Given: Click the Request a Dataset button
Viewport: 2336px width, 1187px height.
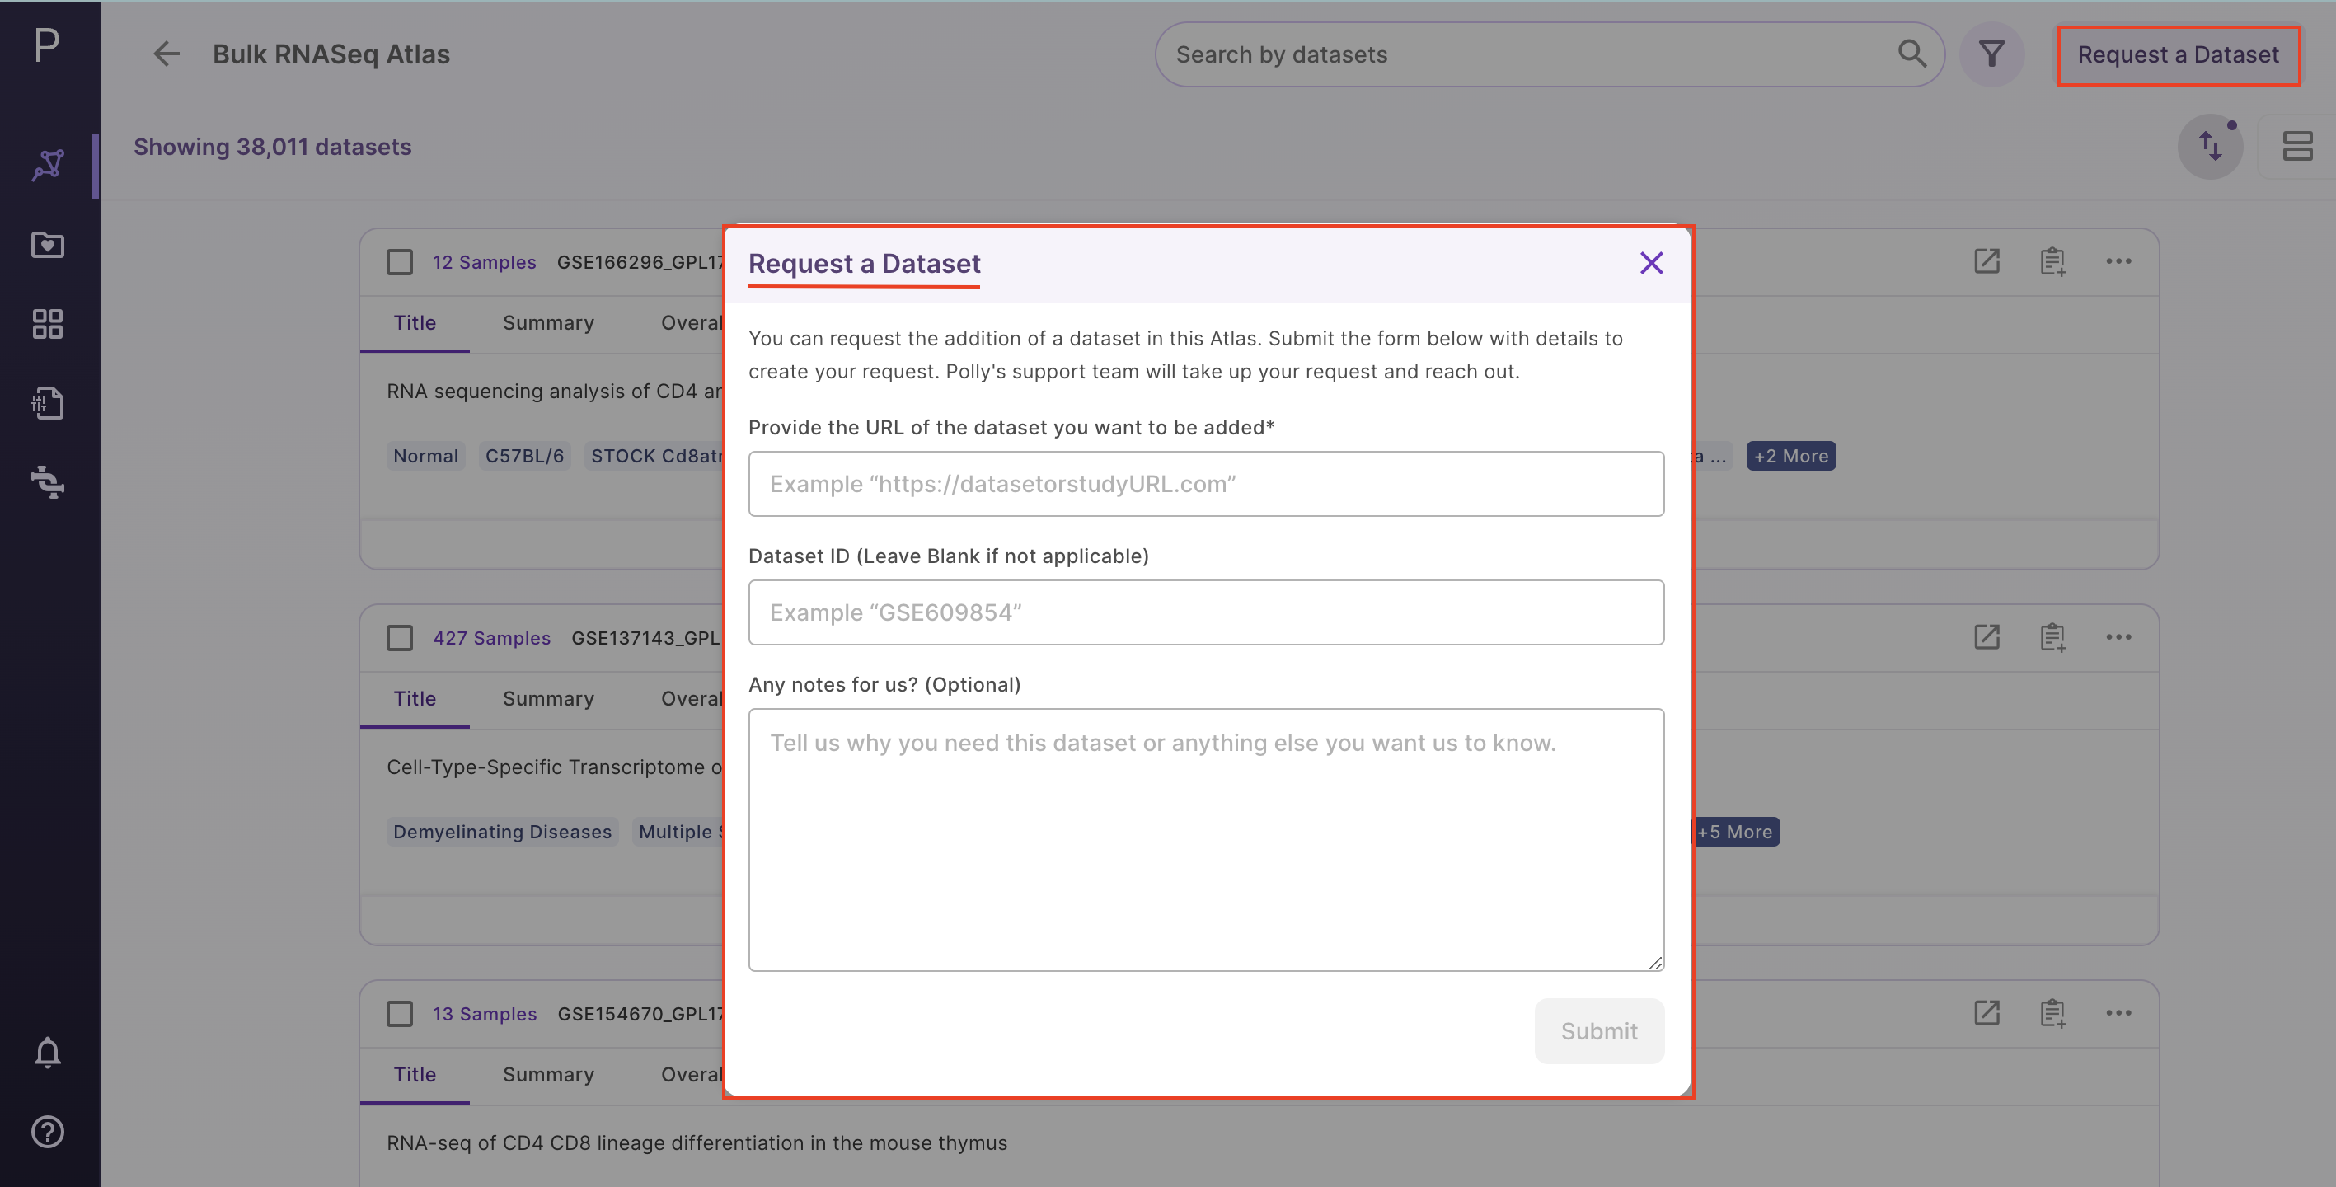Looking at the screenshot, I should 2179,55.
